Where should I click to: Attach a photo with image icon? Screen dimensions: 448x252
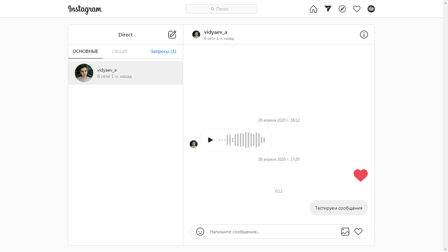point(345,232)
